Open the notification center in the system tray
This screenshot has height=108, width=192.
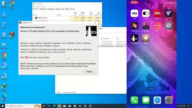pos(189,106)
